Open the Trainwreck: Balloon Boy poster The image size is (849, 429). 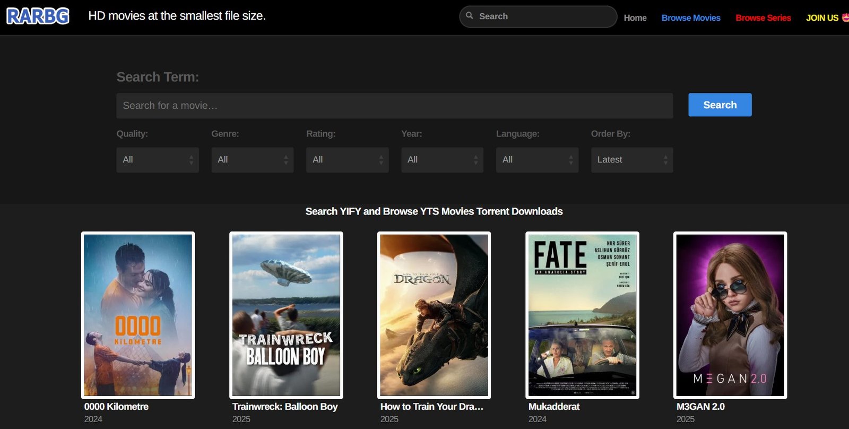286,315
